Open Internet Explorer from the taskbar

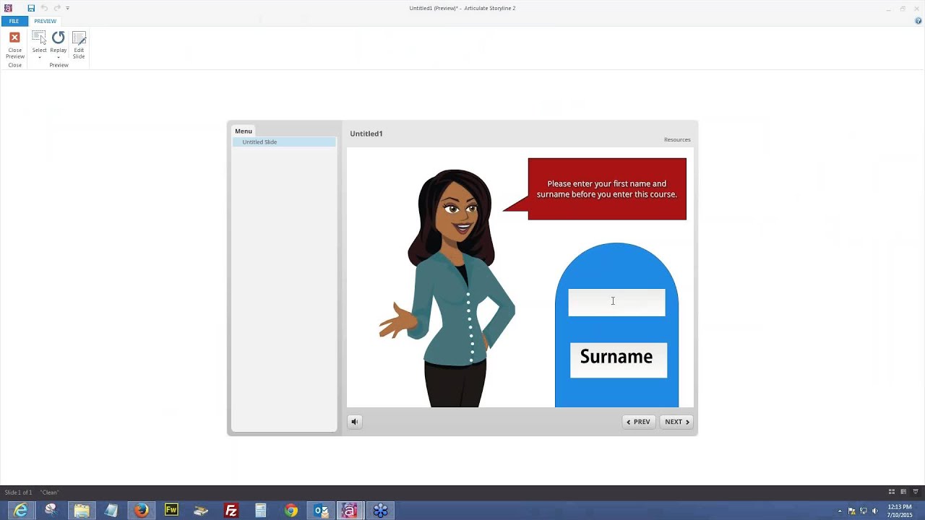point(20,511)
